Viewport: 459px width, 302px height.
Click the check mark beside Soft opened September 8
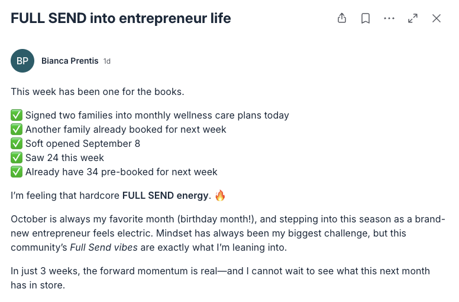(x=17, y=143)
